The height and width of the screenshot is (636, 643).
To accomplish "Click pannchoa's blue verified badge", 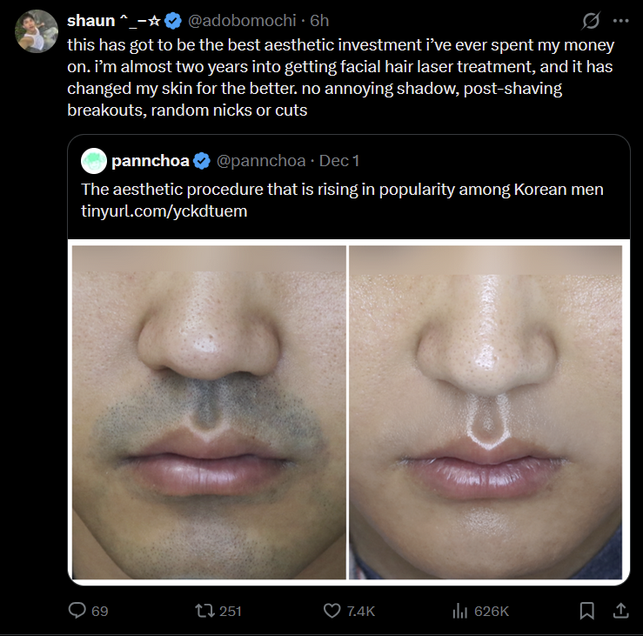I will point(202,161).
